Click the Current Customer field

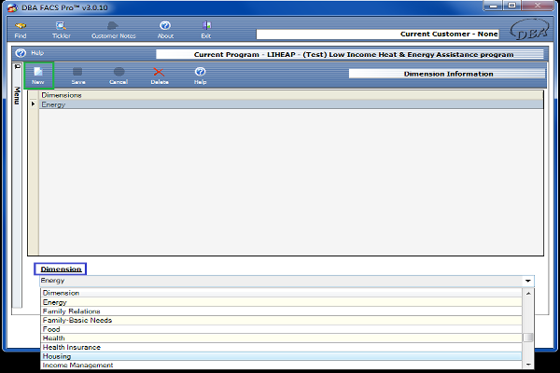pyautogui.click(x=377, y=35)
